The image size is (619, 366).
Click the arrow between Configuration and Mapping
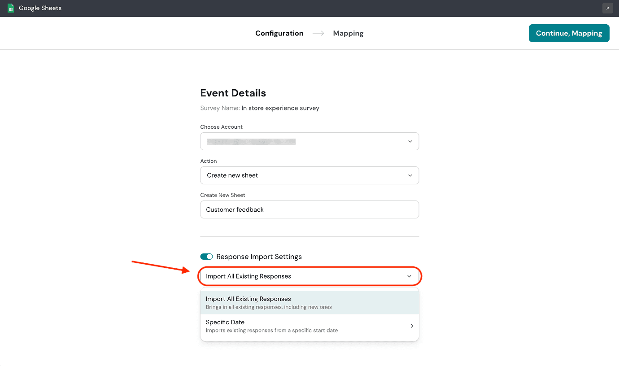[318, 33]
